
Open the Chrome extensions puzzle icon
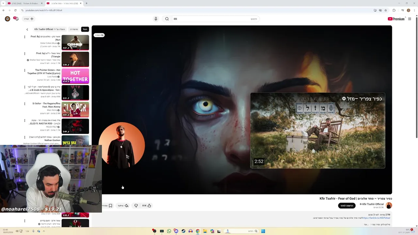point(394,10)
